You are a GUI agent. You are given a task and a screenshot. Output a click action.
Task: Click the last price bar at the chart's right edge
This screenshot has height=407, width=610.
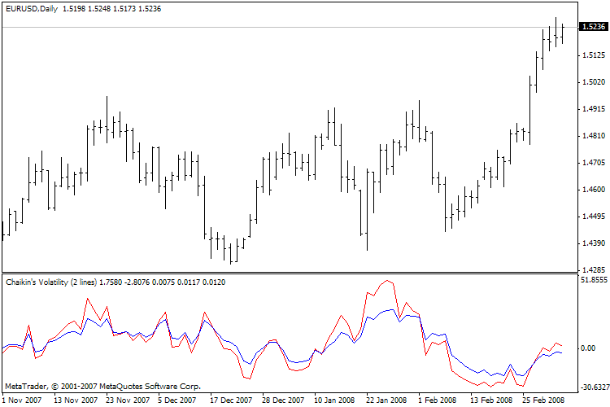[x=562, y=34]
